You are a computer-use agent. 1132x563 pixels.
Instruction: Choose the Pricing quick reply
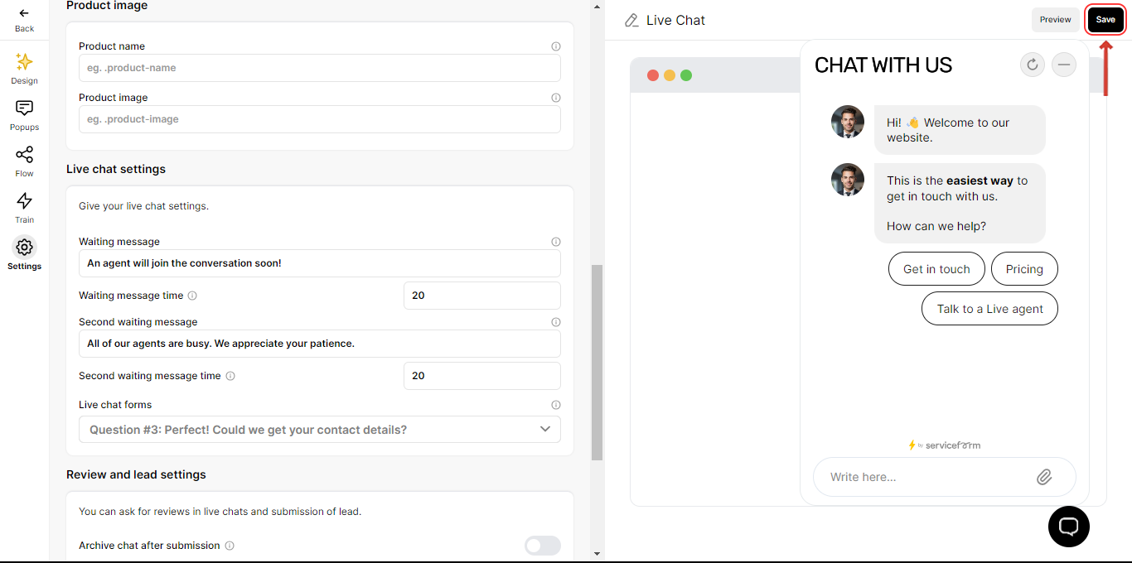click(x=1024, y=269)
